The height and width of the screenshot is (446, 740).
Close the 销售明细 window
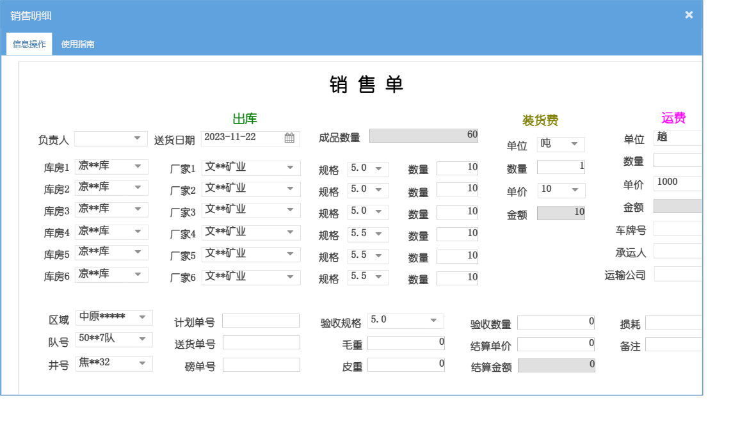[x=689, y=15]
